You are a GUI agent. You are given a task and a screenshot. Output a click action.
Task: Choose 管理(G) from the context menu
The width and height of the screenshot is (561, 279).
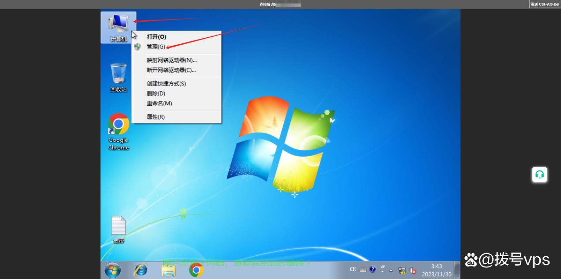coord(177,47)
